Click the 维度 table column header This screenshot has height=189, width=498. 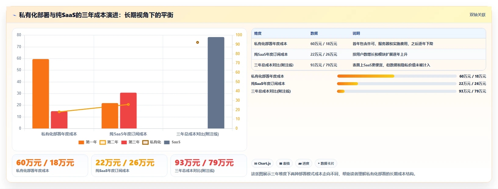(x=258, y=33)
